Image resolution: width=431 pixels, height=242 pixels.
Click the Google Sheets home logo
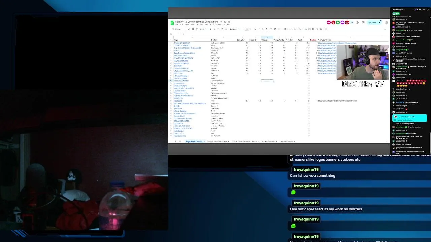pyautogui.click(x=172, y=23)
